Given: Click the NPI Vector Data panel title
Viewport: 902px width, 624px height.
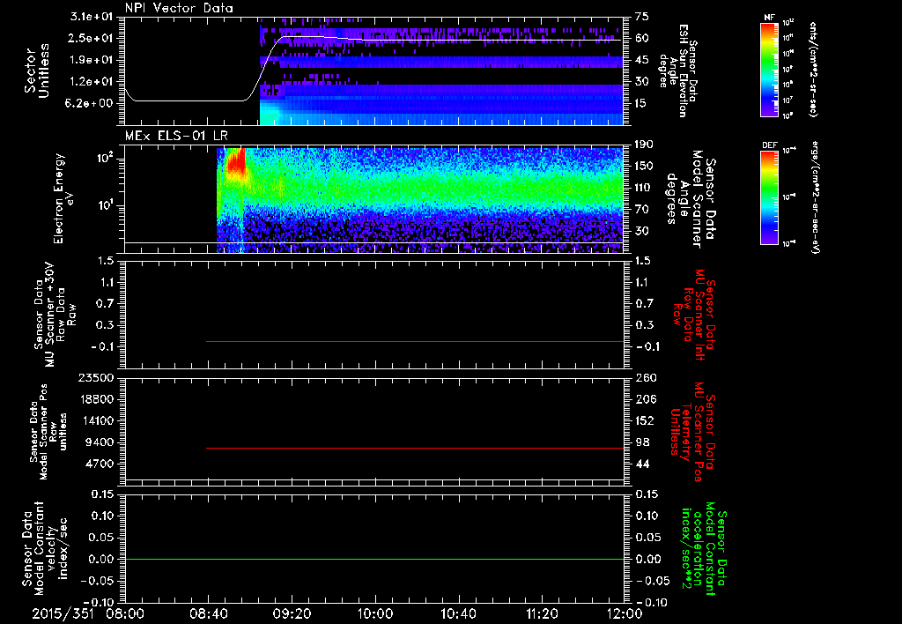Looking at the screenshot, I should [x=179, y=8].
